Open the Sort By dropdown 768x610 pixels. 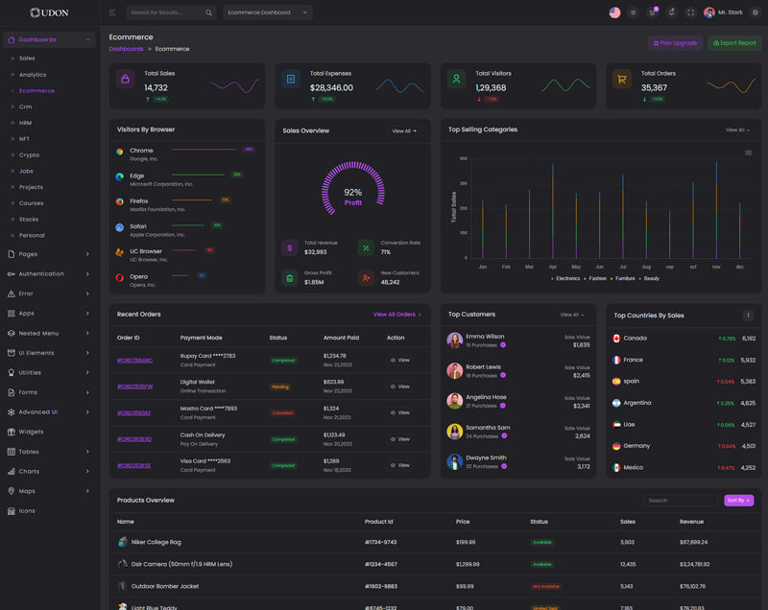[x=738, y=501]
